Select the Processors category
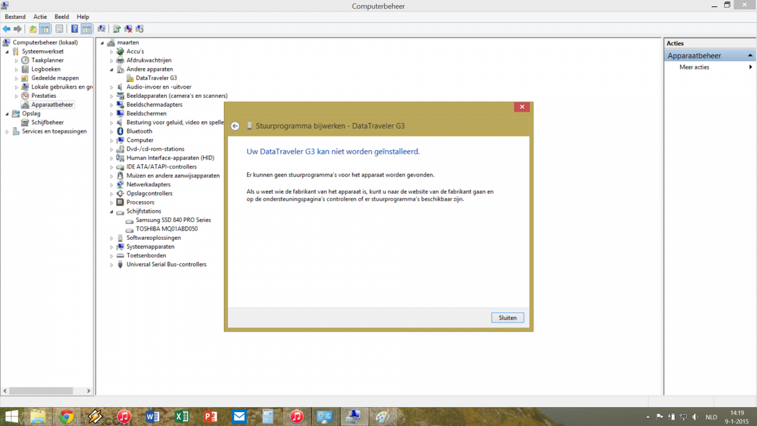The image size is (757, 426). coord(140,202)
